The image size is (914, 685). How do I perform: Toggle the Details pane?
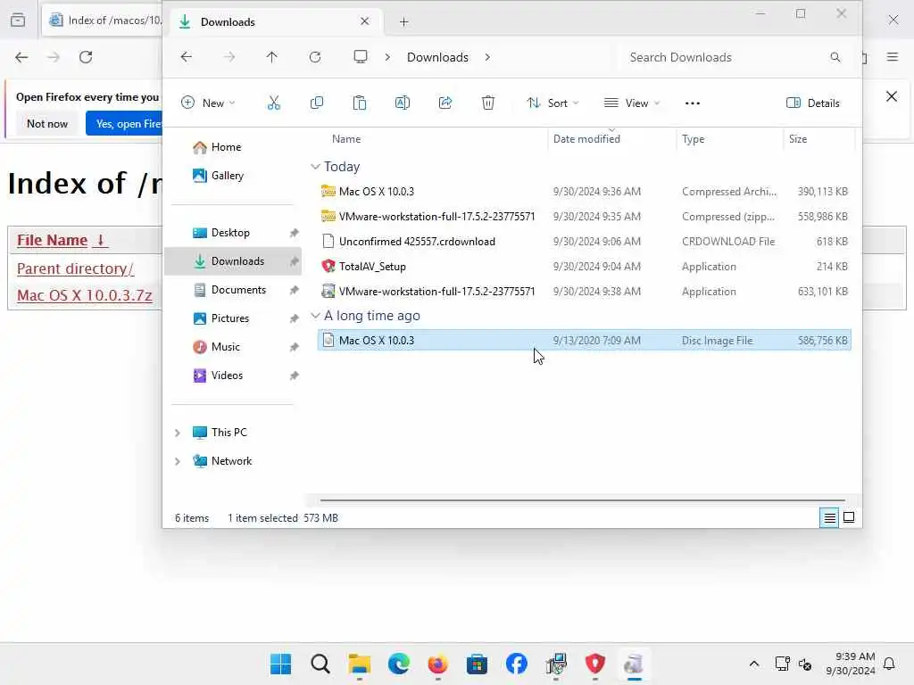(812, 103)
